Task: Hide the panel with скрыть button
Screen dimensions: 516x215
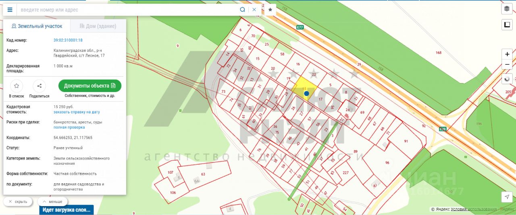Action: coord(18,202)
